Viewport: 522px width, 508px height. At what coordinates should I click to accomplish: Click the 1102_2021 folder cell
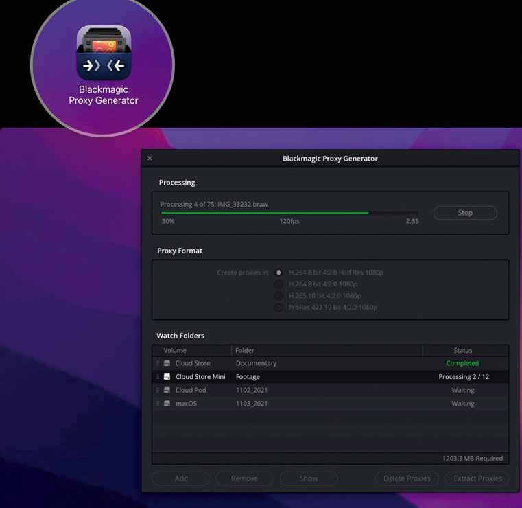(252, 390)
